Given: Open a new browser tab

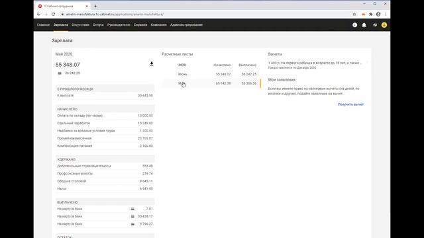Looking at the screenshot, I should (95, 6).
